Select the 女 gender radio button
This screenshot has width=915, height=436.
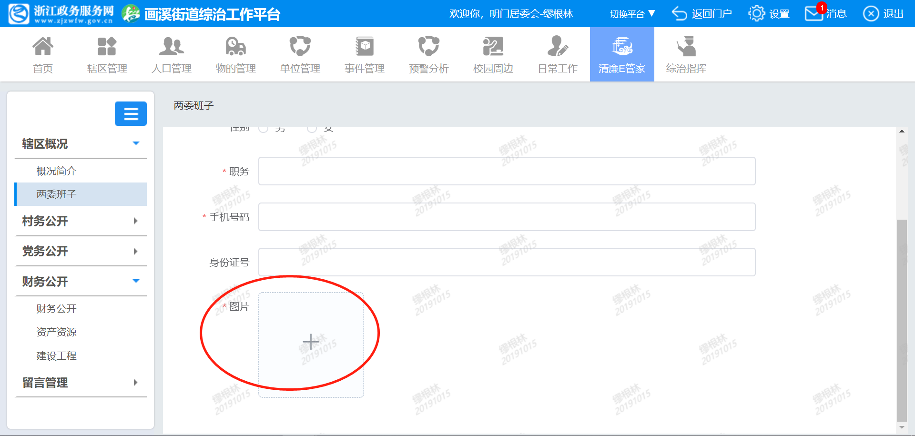pyautogui.click(x=312, y=129)
